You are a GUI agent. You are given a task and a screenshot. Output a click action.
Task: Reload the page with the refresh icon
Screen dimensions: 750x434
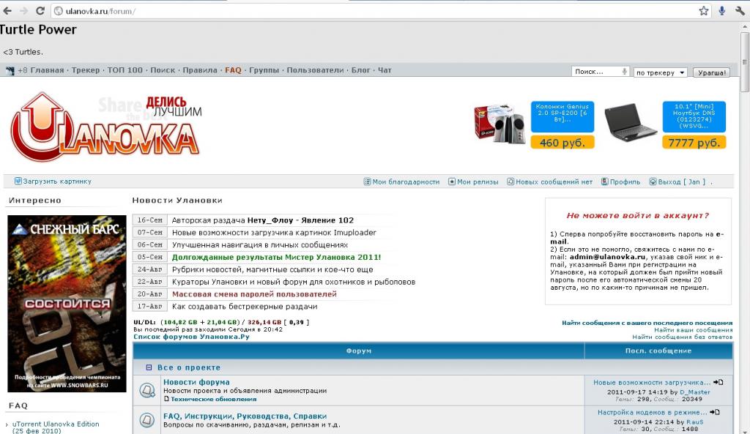tap(40, 10)
